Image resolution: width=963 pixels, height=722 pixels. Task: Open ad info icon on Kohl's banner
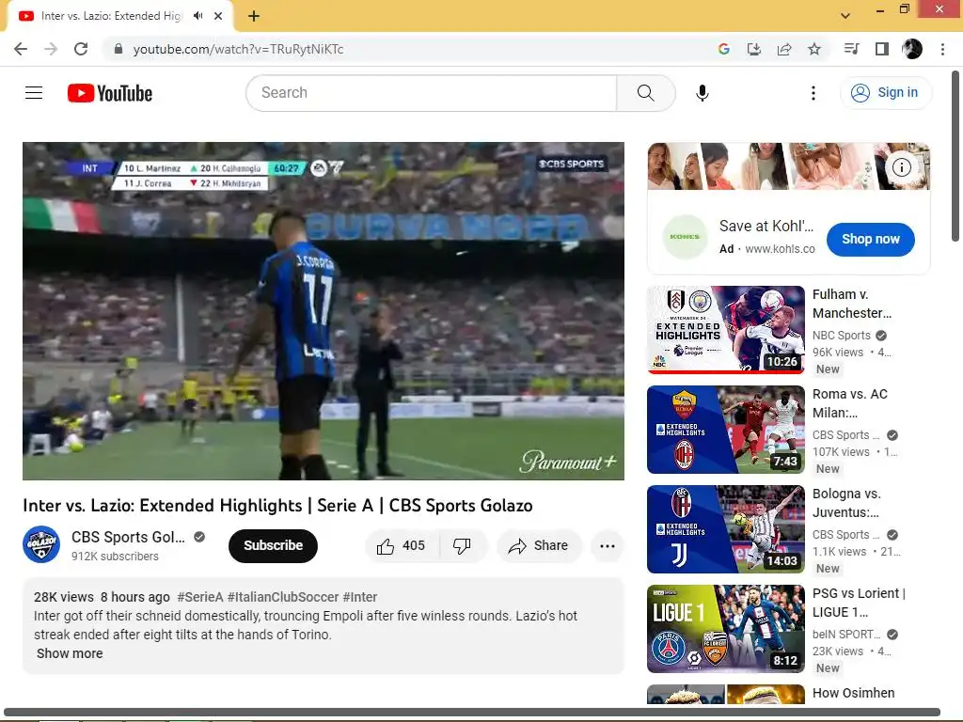[901, 167]
